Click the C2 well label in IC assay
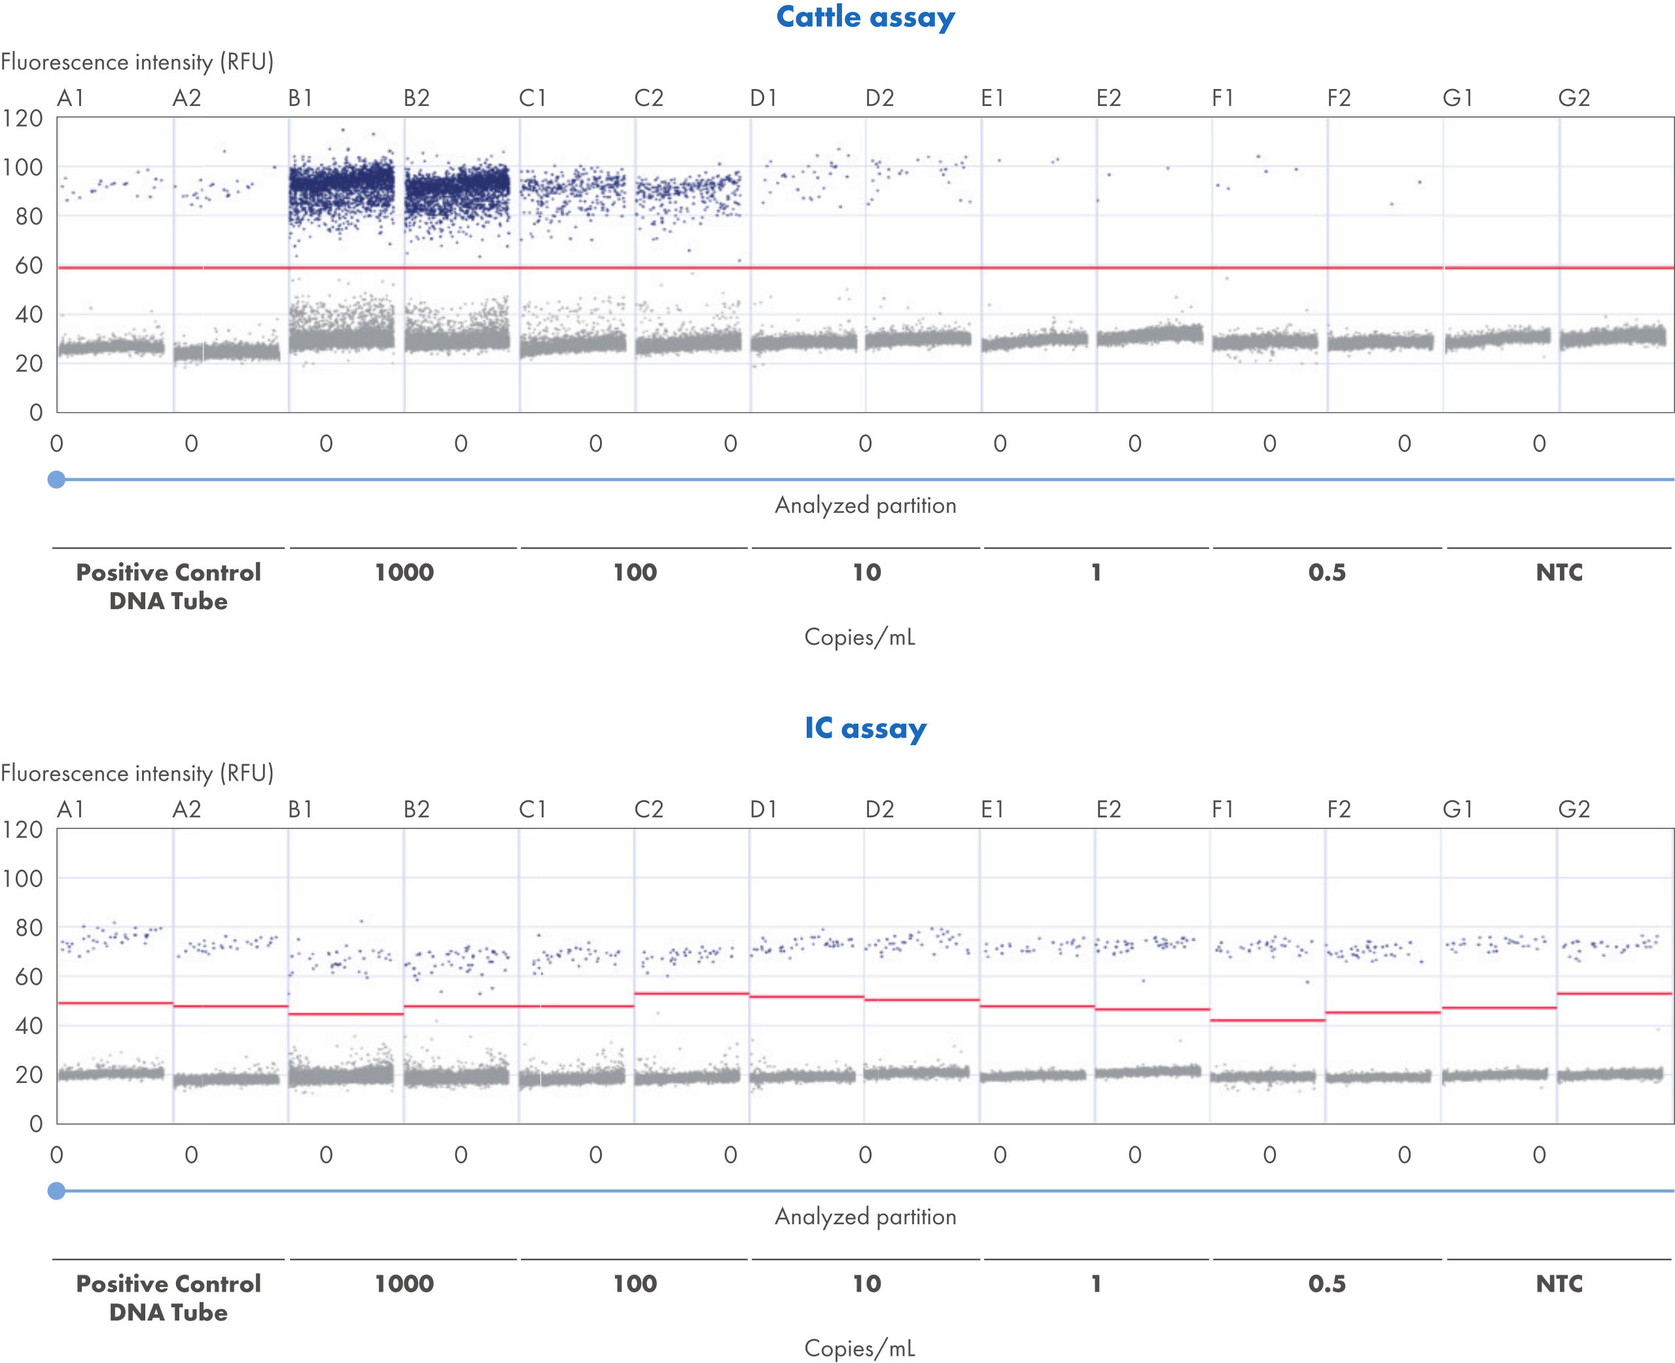 (648, 809)
